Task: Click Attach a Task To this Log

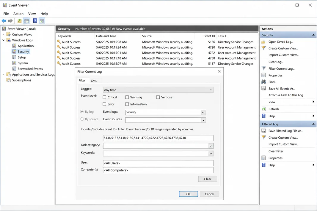Action: coord(287,95)
